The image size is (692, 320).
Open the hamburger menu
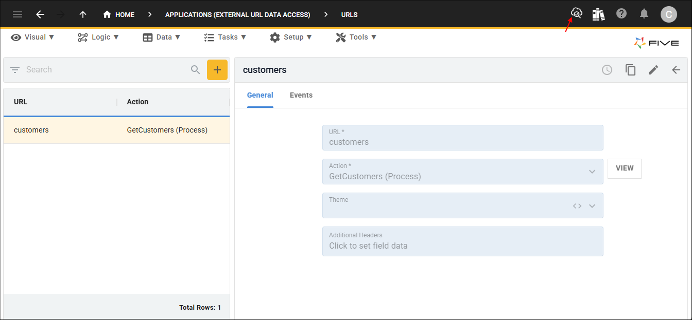pyautogui.click(x=18, y=14)
